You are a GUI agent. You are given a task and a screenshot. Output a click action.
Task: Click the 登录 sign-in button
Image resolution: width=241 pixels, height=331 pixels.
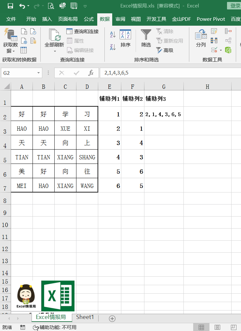coord(234,6)
